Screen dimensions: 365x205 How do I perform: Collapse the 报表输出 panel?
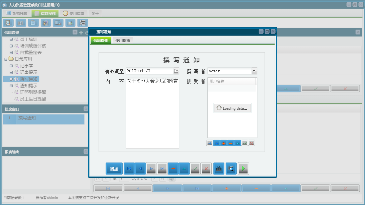[86, 151]
